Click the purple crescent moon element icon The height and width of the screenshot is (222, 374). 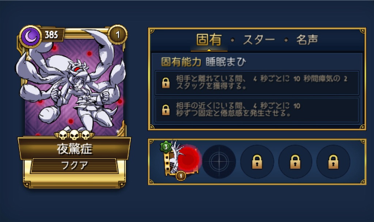click(x=30, y=36)
